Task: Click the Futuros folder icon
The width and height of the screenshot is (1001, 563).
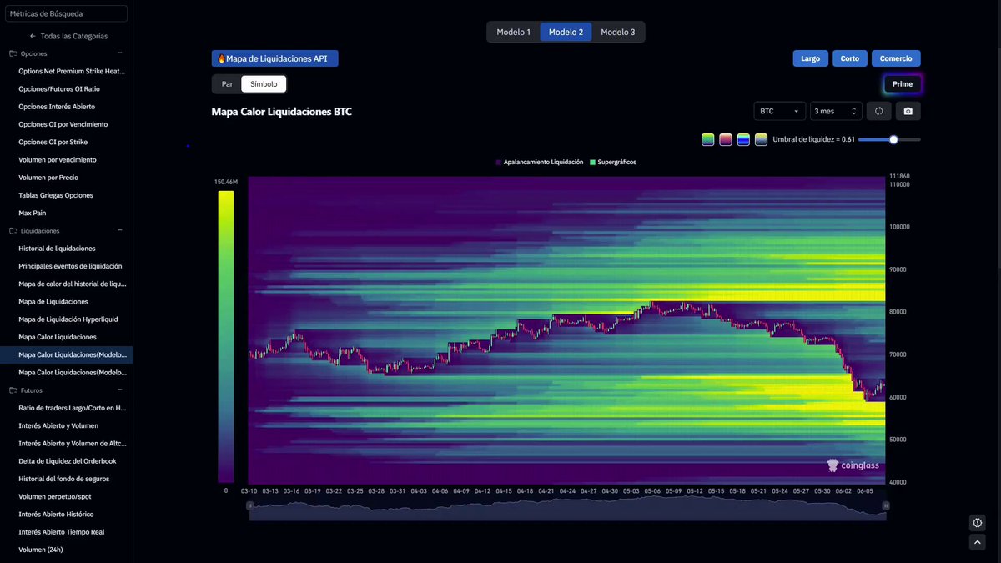Action: (13, 390)
